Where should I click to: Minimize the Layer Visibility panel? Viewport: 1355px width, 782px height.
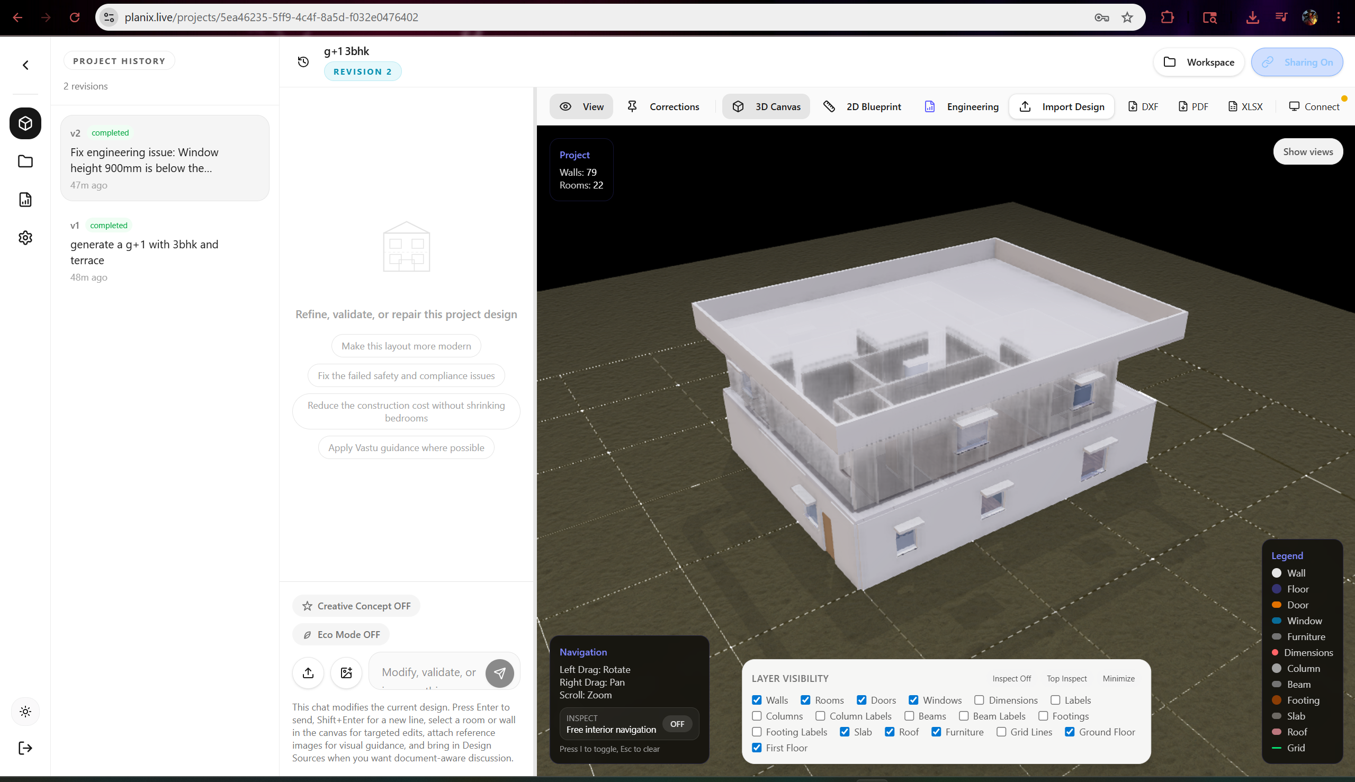pos(1118,678)
